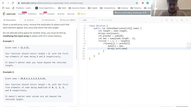191x107 pixels.
Task: Click the browser forward arrow
Action: tap(8, 3)
